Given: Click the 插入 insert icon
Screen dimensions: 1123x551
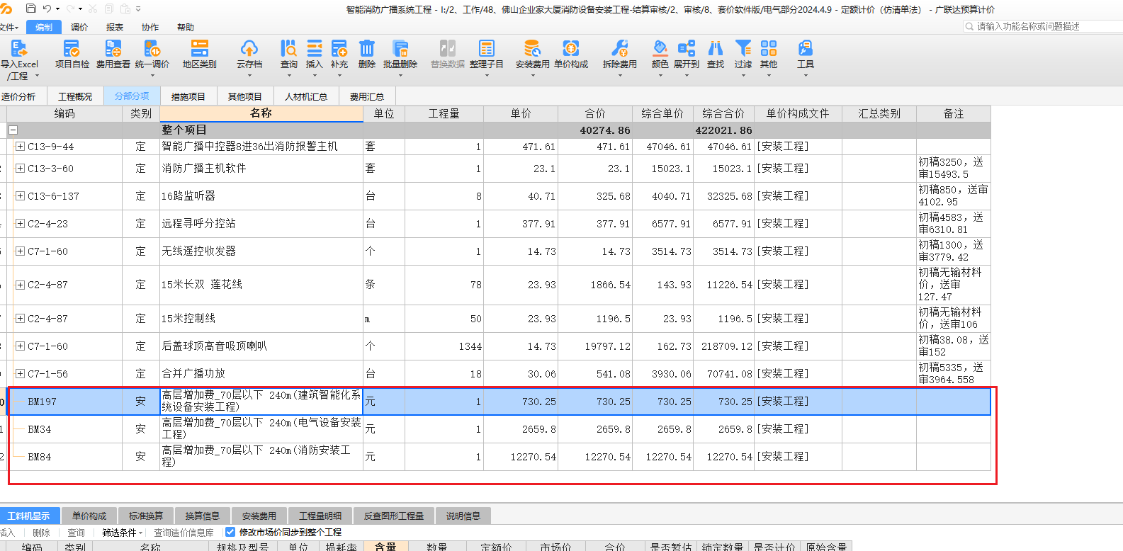Looking at the screenshot, I should tap(314, 48).
